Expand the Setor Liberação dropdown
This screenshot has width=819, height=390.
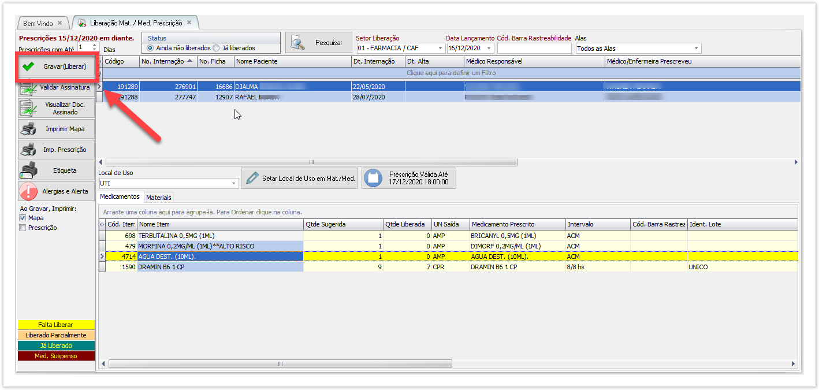[441, 49]
